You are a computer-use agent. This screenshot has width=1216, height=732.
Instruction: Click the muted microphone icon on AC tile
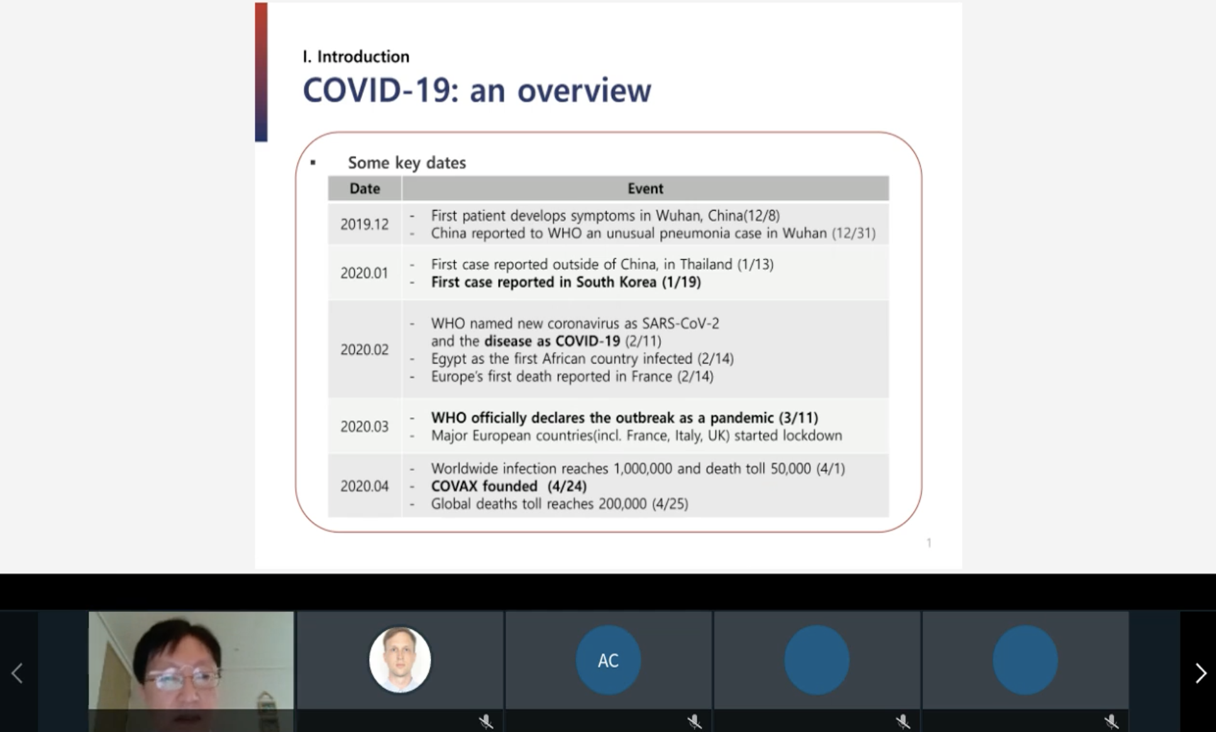pyautogui.click(x=694, y=721)
